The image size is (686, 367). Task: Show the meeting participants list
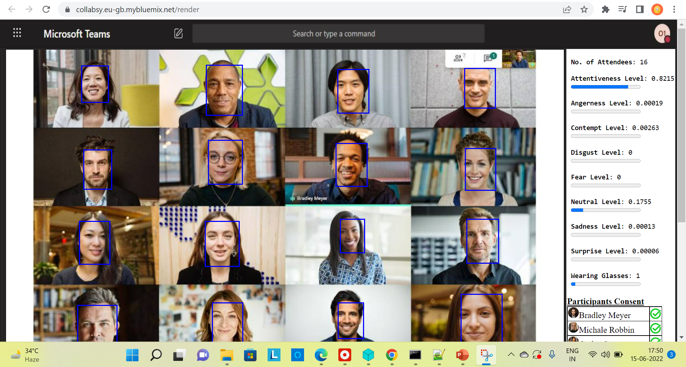459,58
